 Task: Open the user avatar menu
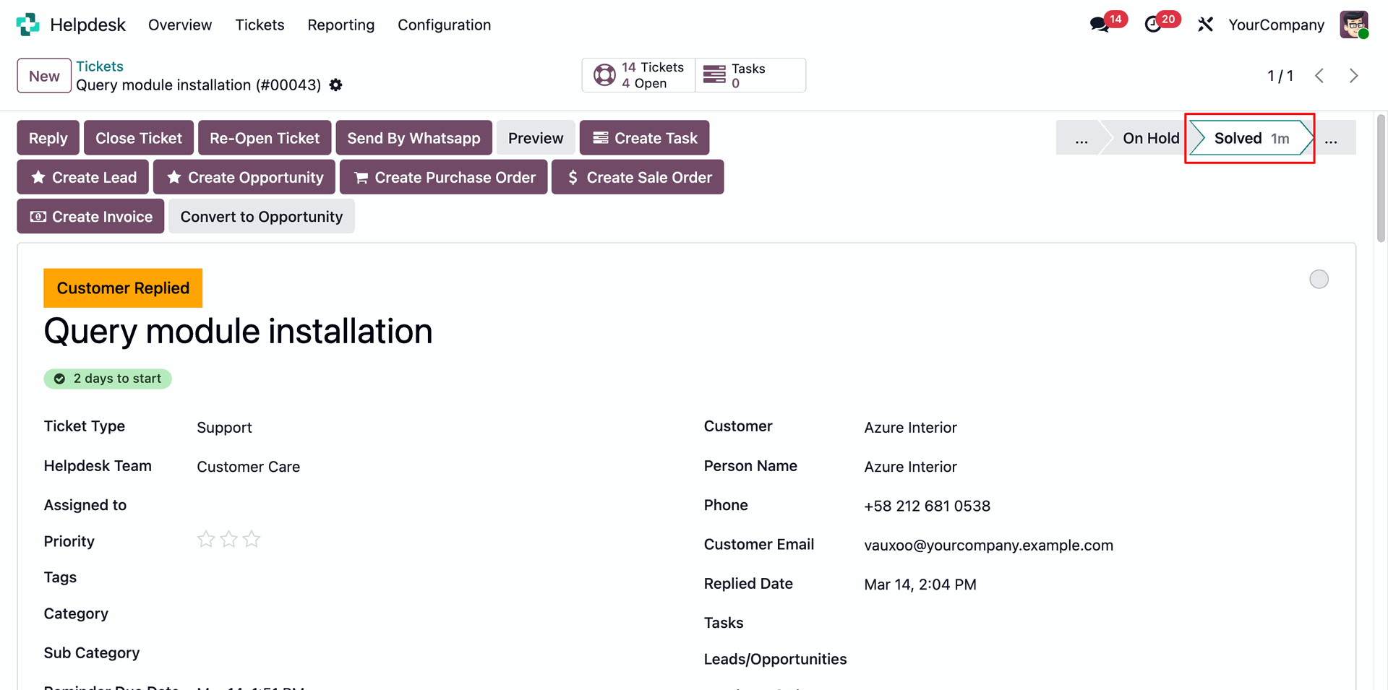click(1353, 25)
